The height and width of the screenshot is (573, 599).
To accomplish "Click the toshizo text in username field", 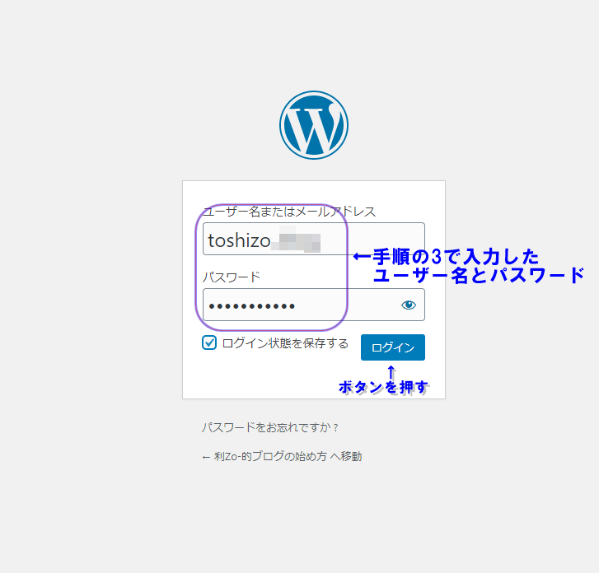I will [240, 240].
